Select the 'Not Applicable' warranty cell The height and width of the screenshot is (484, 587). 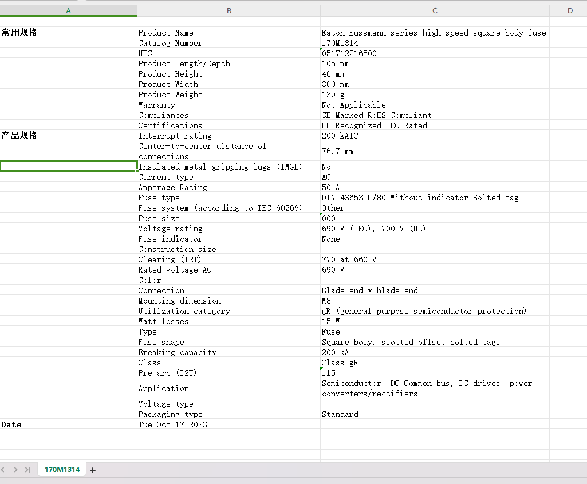coord(435,104)
